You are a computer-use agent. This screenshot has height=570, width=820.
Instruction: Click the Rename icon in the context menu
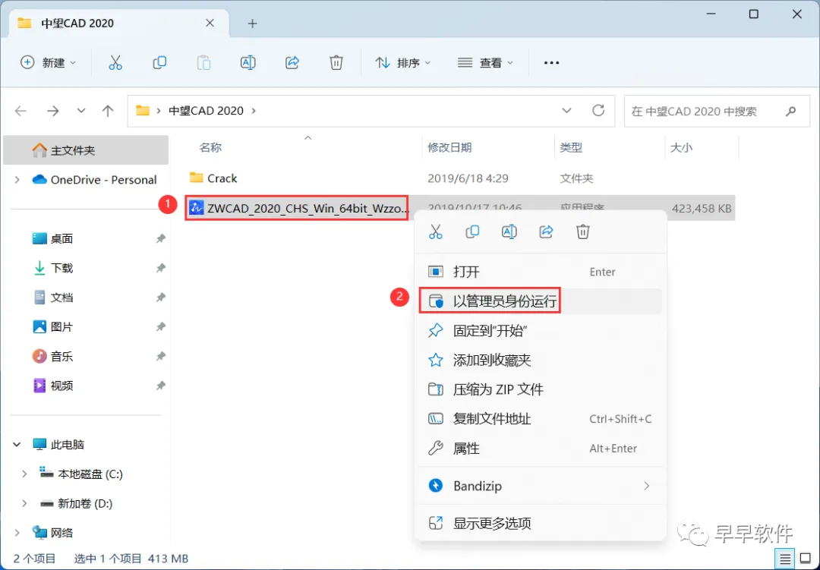[509, 231]
